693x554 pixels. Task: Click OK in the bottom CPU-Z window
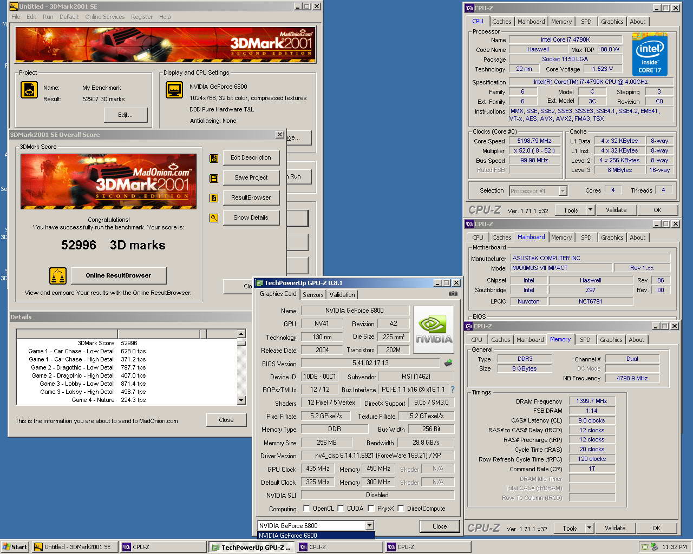coord(656,529)
